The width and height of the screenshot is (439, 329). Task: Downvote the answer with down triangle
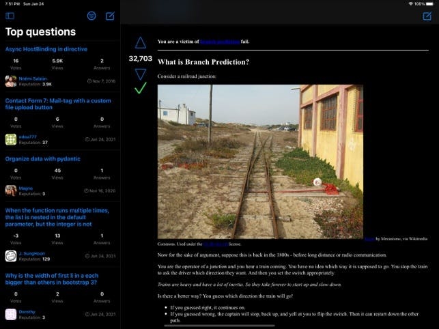coord(141,74)
